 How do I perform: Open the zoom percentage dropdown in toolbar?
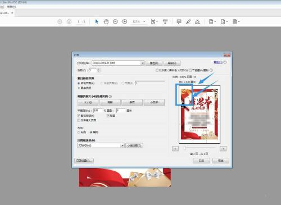point(144,22)
